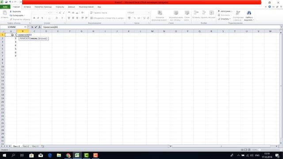Toggle Wrap Text (Перенос текста)

click(99, 13)
